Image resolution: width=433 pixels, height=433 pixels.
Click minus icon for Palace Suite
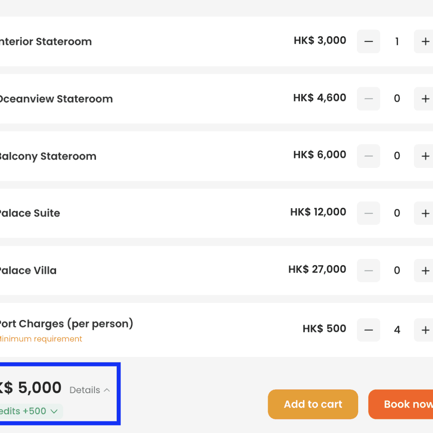(x=368, y=213)
